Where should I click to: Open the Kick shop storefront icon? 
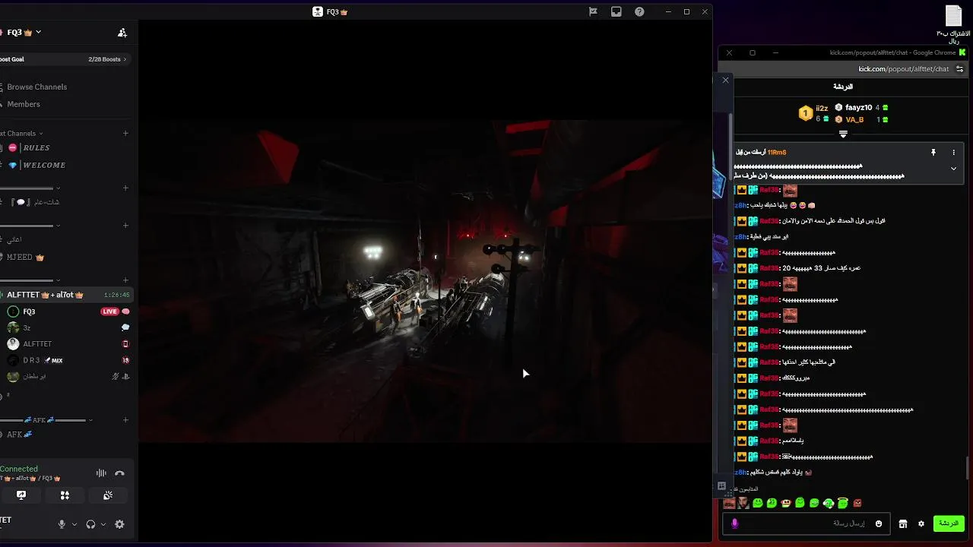(x=903, y=523)
